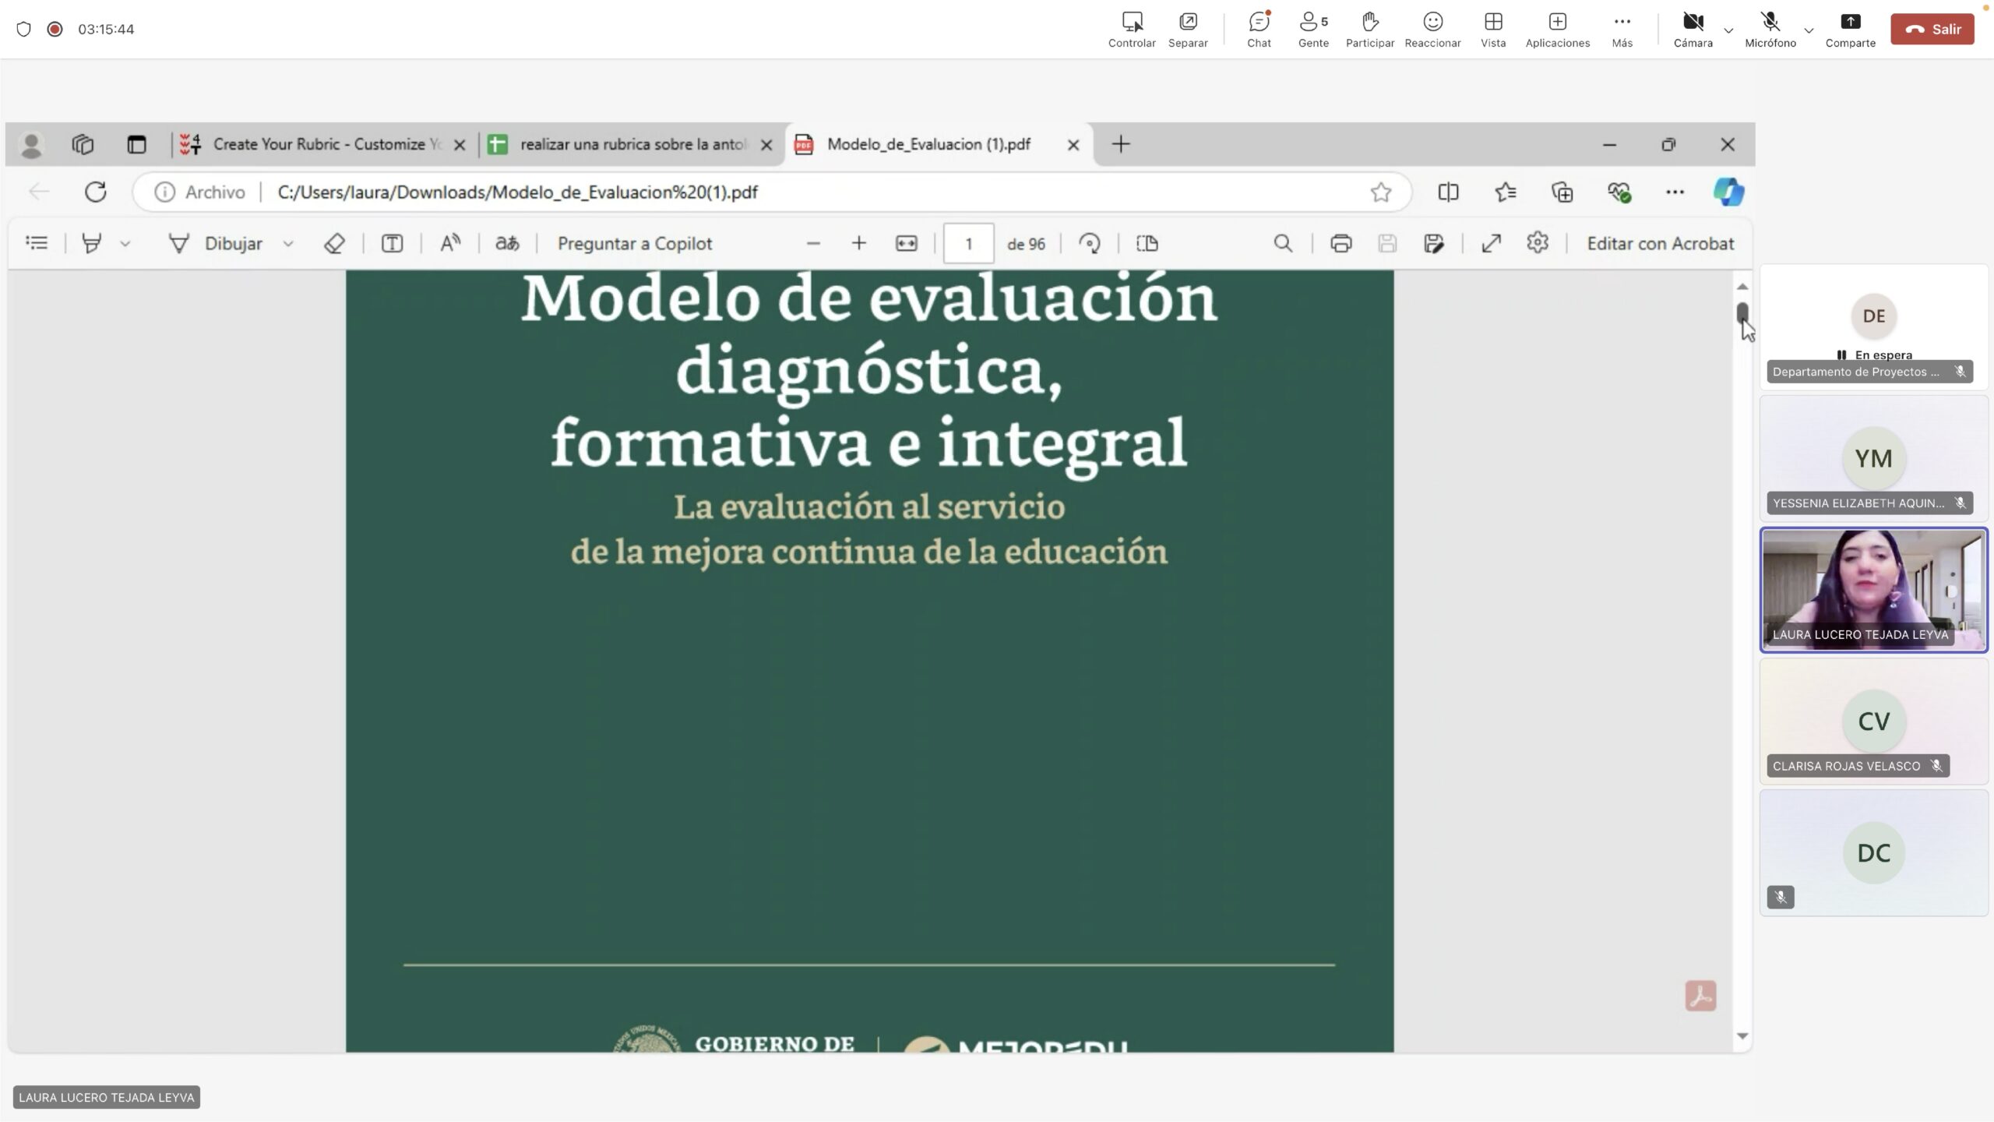Start read aloud in PDF toolbar
1994x1122 pixels.
[x=450, y=243]
